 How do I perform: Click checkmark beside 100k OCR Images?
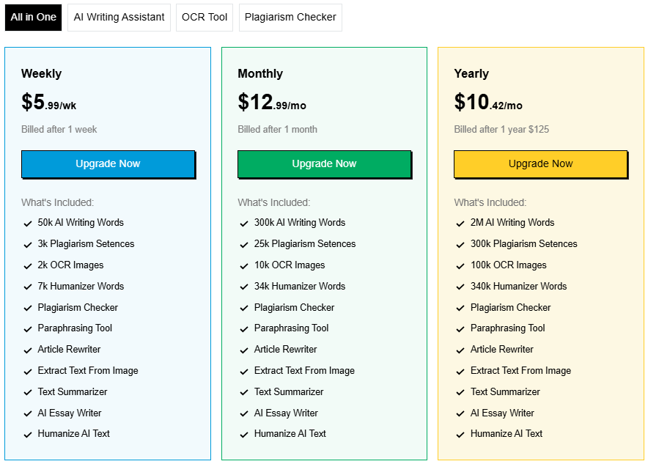click(460, 266)
